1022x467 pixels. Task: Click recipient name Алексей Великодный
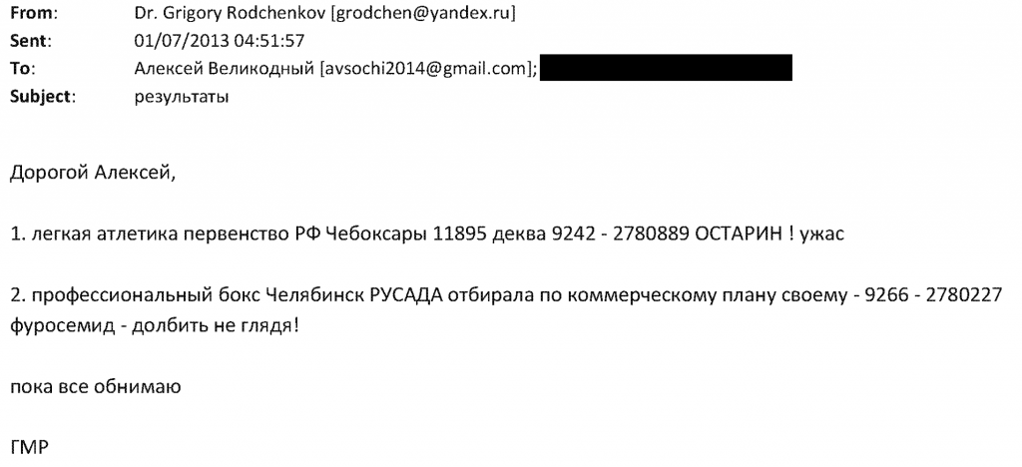(225, 69)
